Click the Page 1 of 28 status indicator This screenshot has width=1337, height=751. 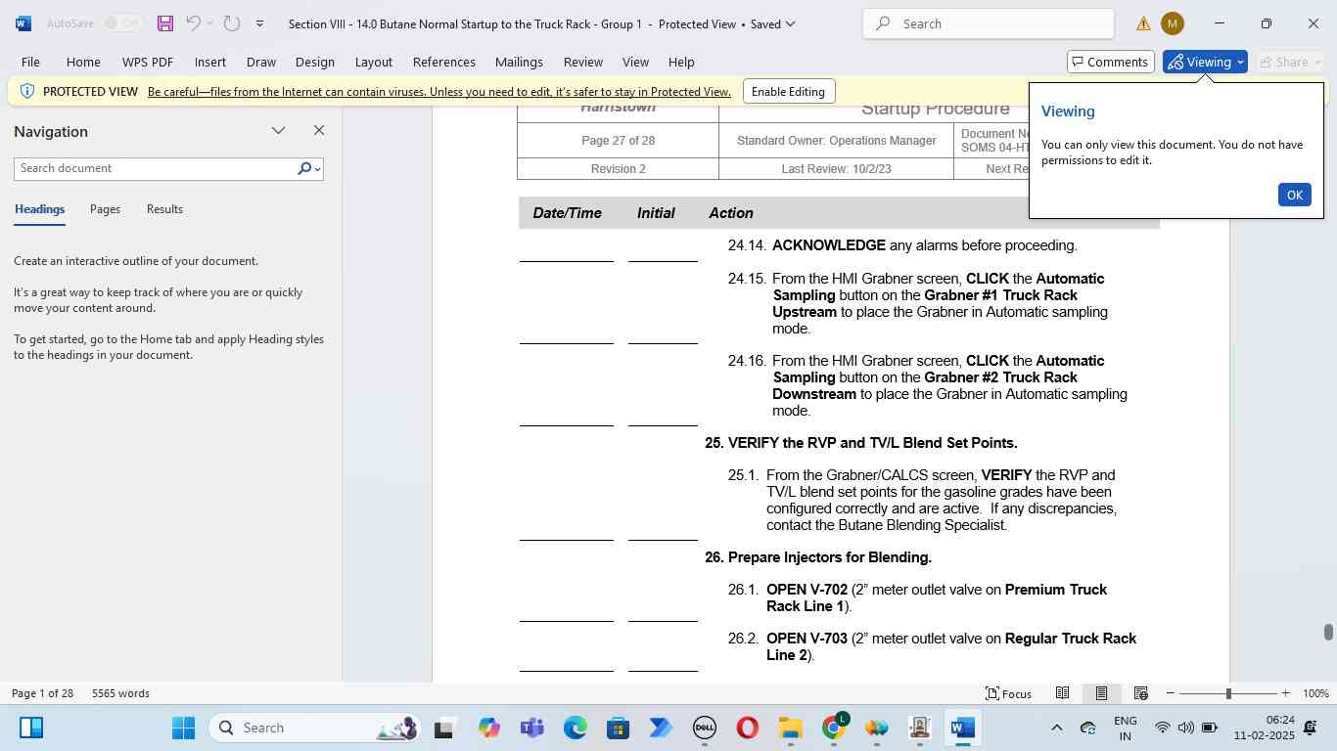pos(42,693)
